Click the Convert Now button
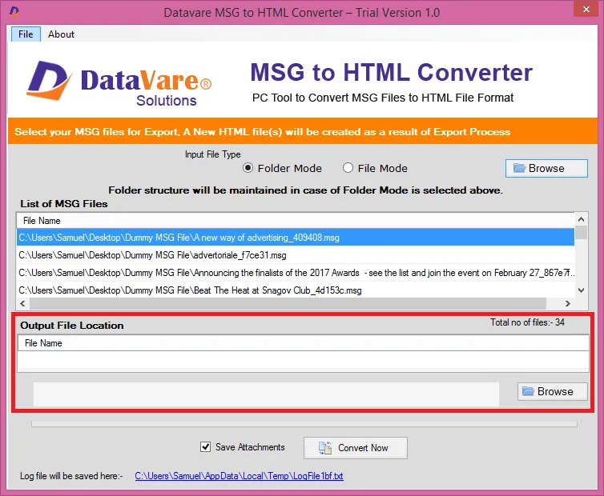The width and height of the screenshot is (604, 496). pyautogui.click(x=355, y=447)
